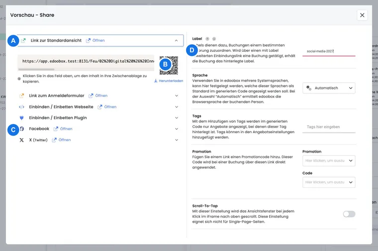Click the gear icon in the Automatisch dropdown
This screenshot has height=251, width=378.
tap(309, 88)
